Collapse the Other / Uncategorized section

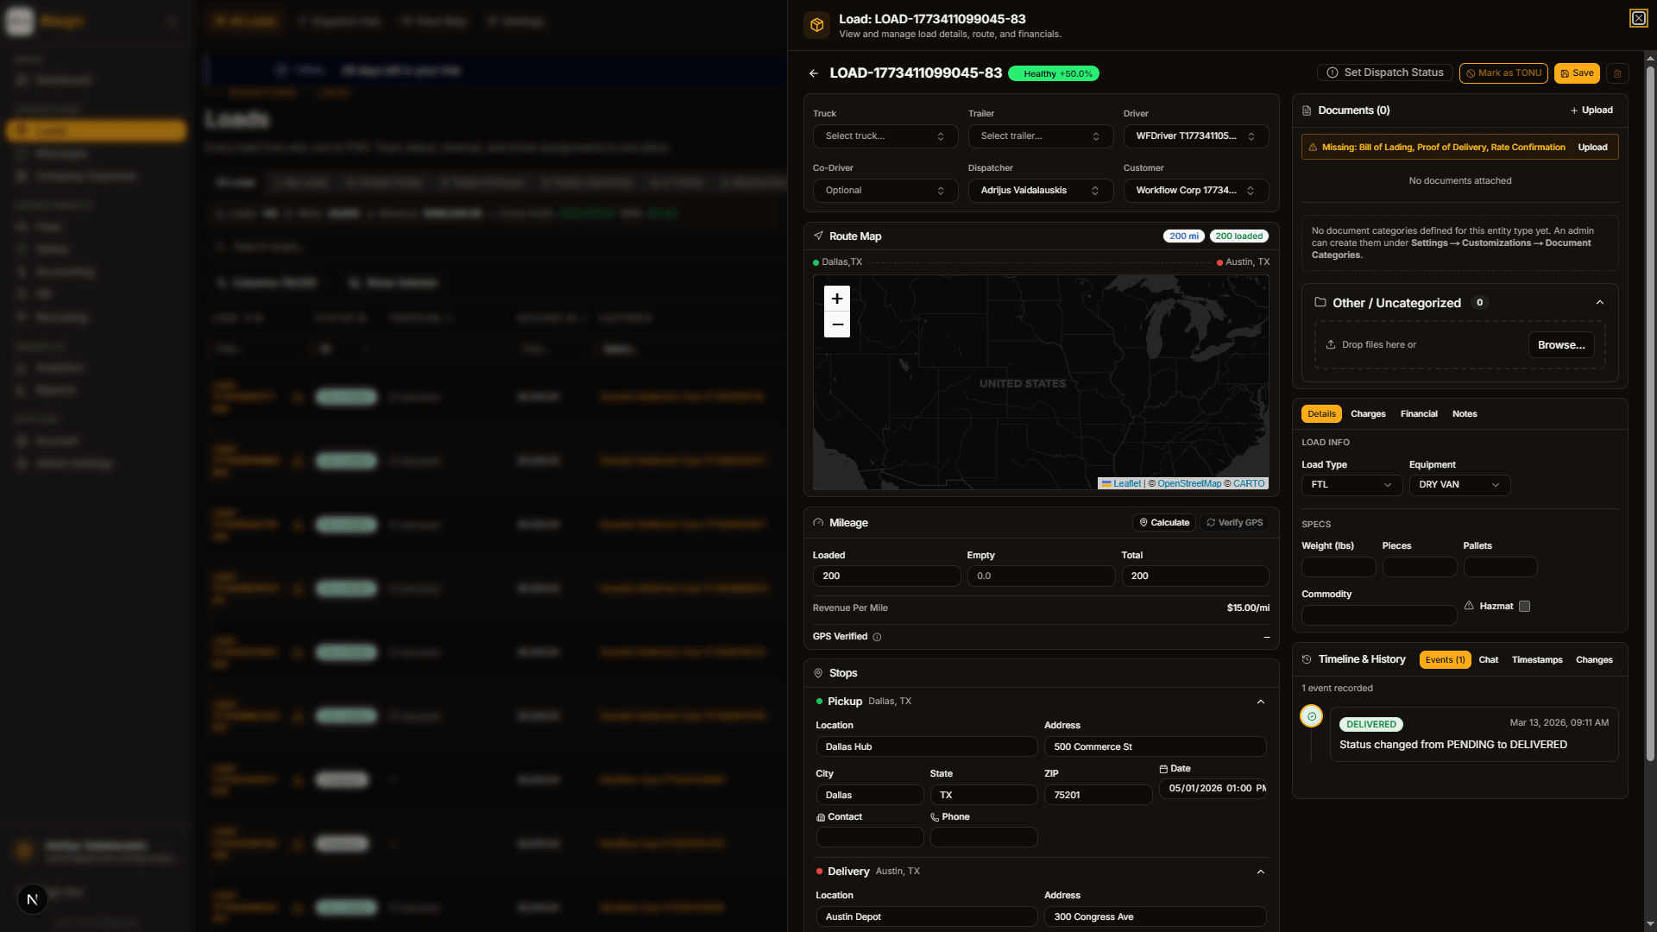[x=1600, y=303]
